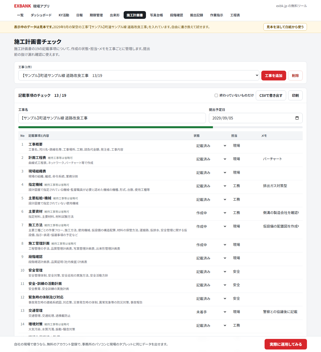Switch to the 一覧 tab
Image resolution: width=321 pixels, height=352 pixels.
(20, 15)
